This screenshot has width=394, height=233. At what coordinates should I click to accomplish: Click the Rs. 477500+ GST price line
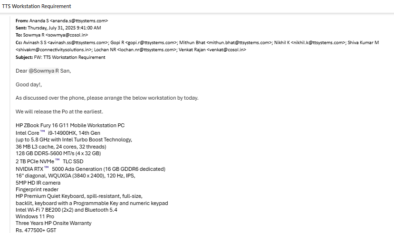(x=38, y=230)
